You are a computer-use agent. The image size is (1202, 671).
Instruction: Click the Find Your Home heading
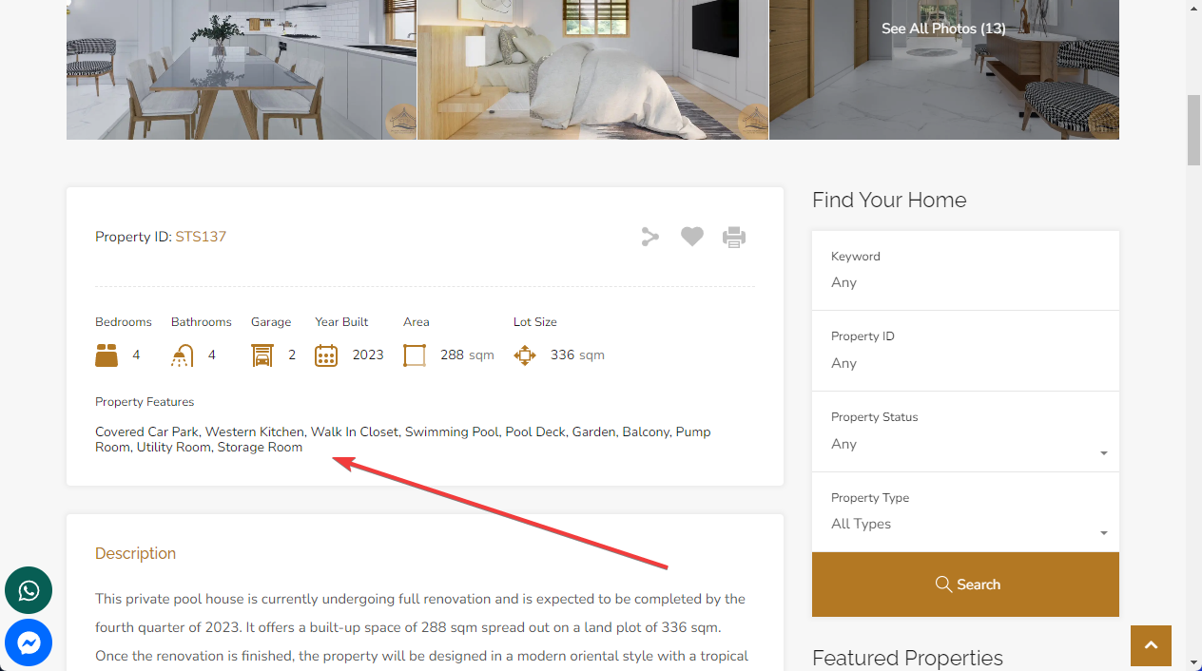pyautogui.click(x=889, y=200)
